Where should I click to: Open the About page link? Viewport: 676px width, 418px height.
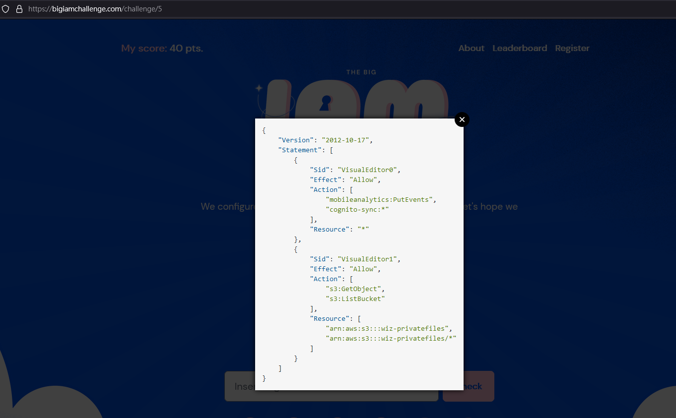(471, 48)
